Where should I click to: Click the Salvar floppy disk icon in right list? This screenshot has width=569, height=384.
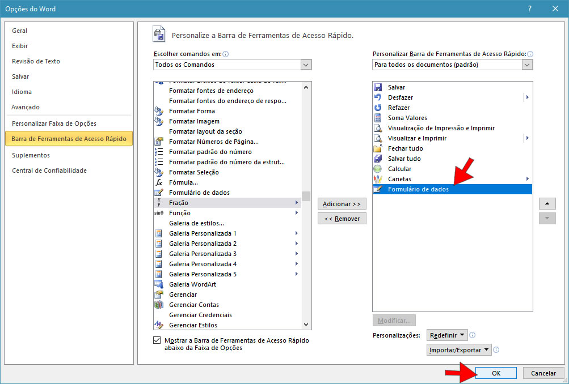pyautogui.click(x=378, y=87)
